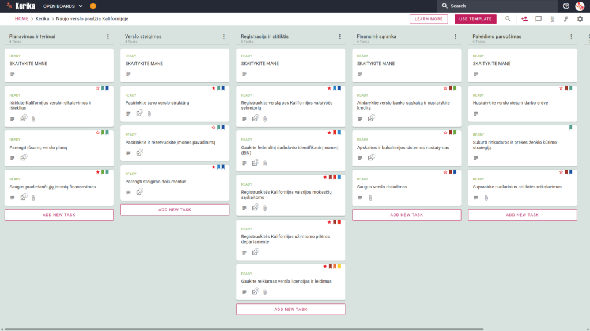Toggle star on 'Pasirinkite ir rezervuokite įmonės pavadinimą'
Viewport: 590px width, 331px height.
pyautogui.click(x=214, y=128)
